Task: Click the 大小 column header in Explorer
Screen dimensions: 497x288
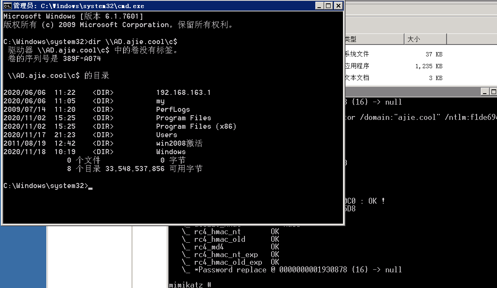Action: tap(425, 39)
